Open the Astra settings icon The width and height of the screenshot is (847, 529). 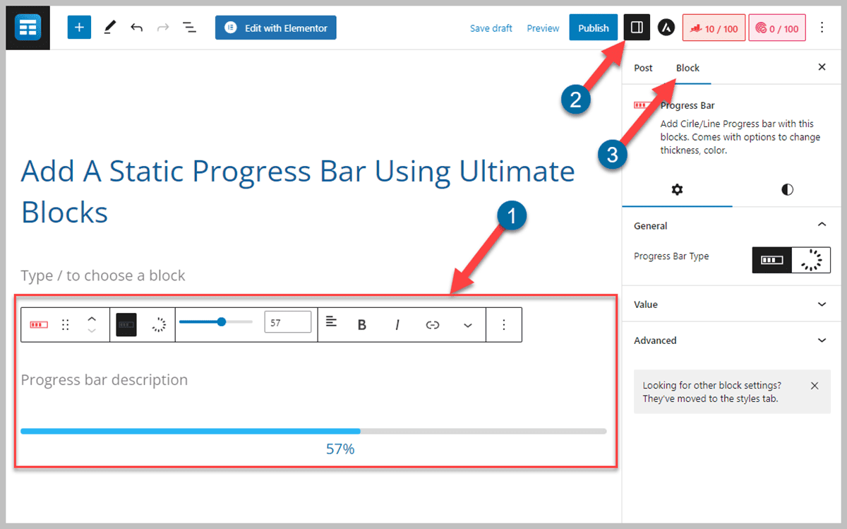(666, 27)
